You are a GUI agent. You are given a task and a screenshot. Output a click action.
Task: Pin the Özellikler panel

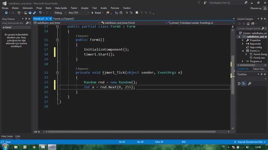261,74
